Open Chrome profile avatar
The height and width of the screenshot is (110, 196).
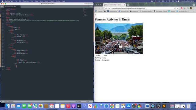(191, 8)
